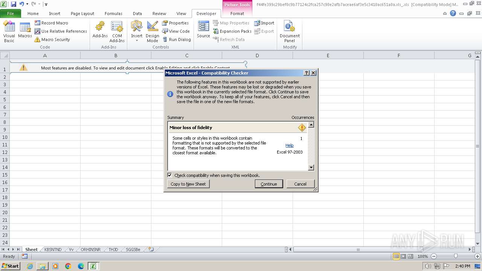Switch to the Home tab
This screenshot has height=271, width=482.
33,14
